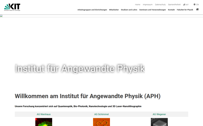Open the Fakultät für Physik menu
The width and height of the screenshot is (203, 126).
click(185, 10)
